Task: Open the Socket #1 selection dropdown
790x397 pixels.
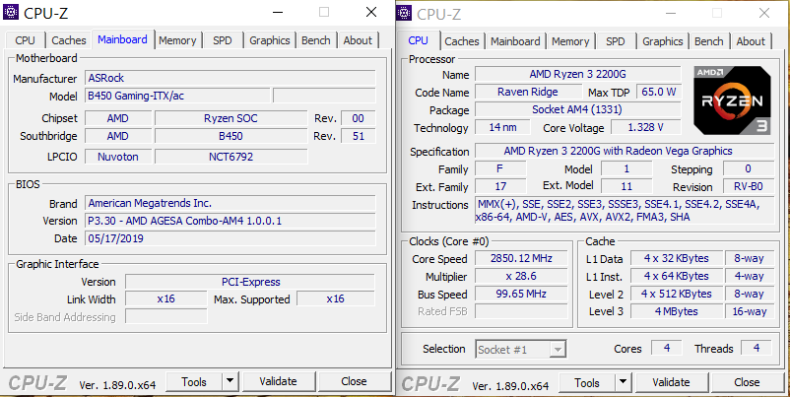Action: [520, 349]
